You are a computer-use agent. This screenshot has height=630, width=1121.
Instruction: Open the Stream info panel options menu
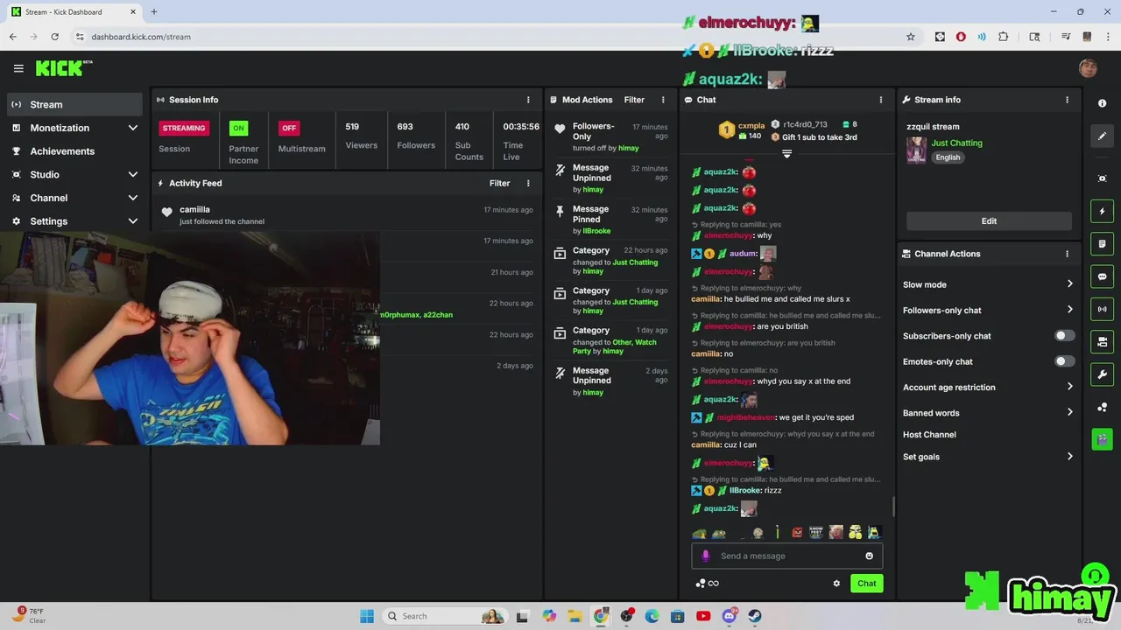tap(1067, 100)
